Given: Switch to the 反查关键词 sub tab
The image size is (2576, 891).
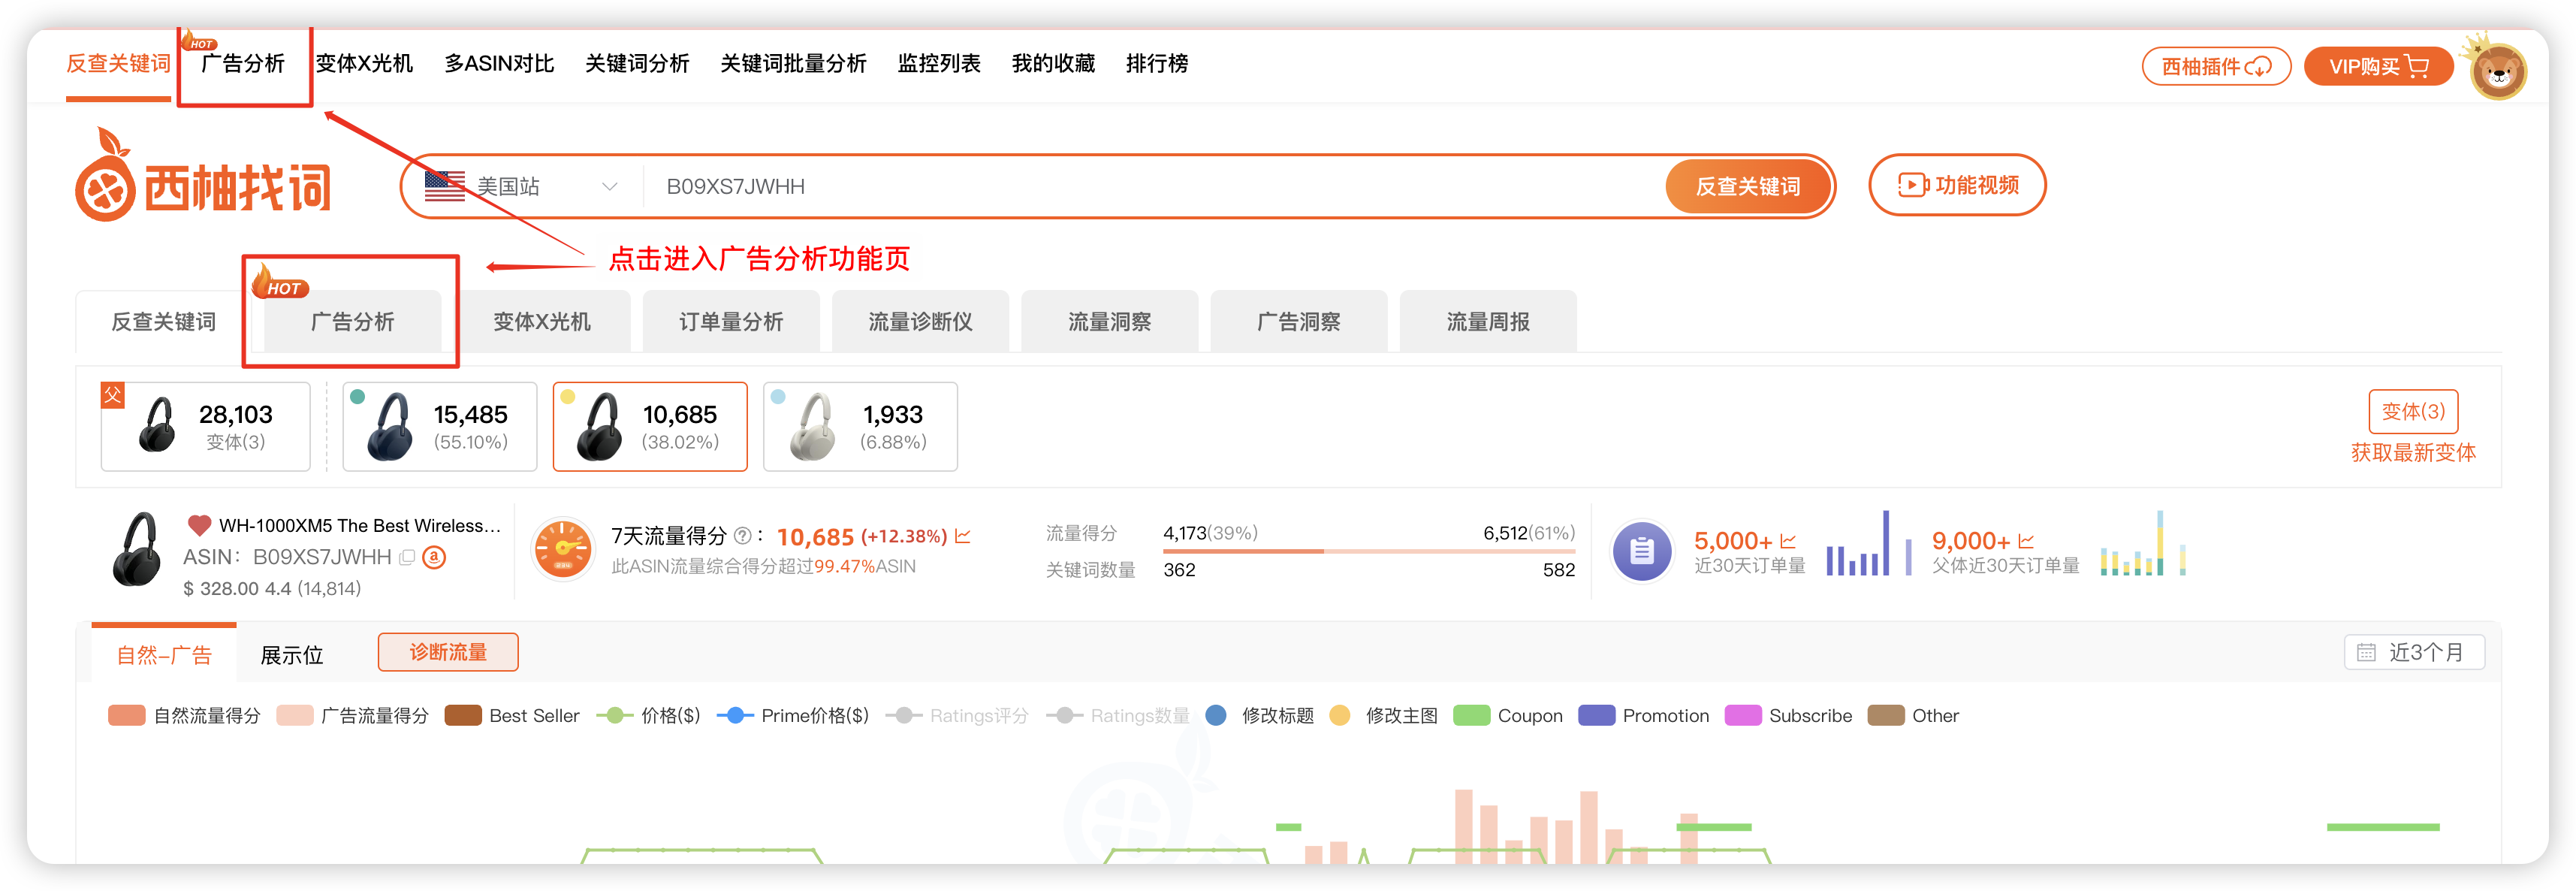Looking at the screenshot, I should pos(163,322).
